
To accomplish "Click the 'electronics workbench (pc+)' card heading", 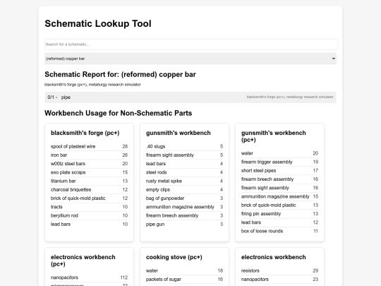I will coord(83,261).
